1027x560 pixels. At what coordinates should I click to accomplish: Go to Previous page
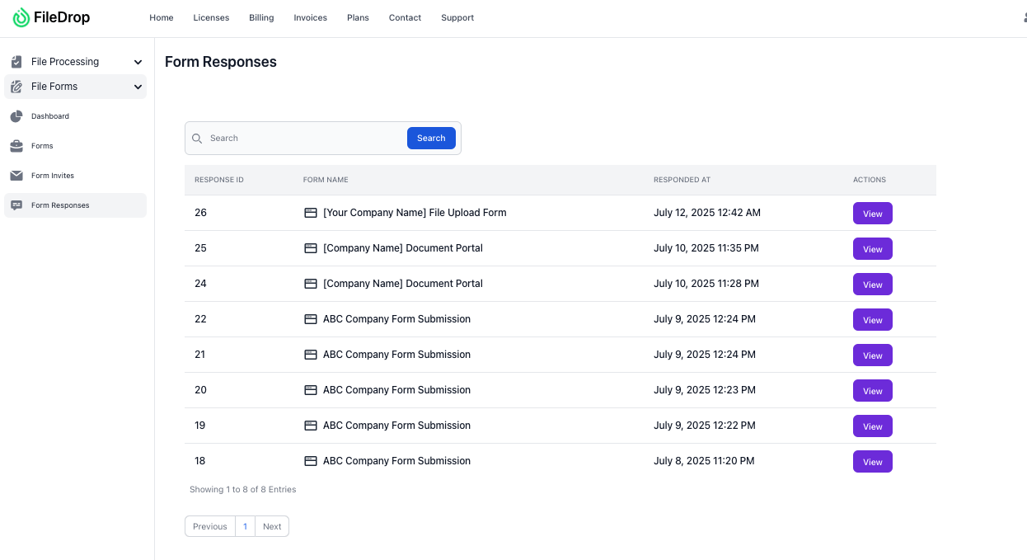click(x=210, y=526)
